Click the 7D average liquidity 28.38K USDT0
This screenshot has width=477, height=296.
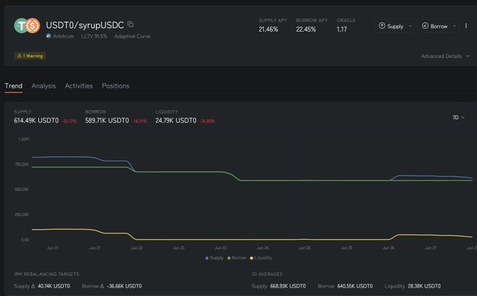[424, 286]
